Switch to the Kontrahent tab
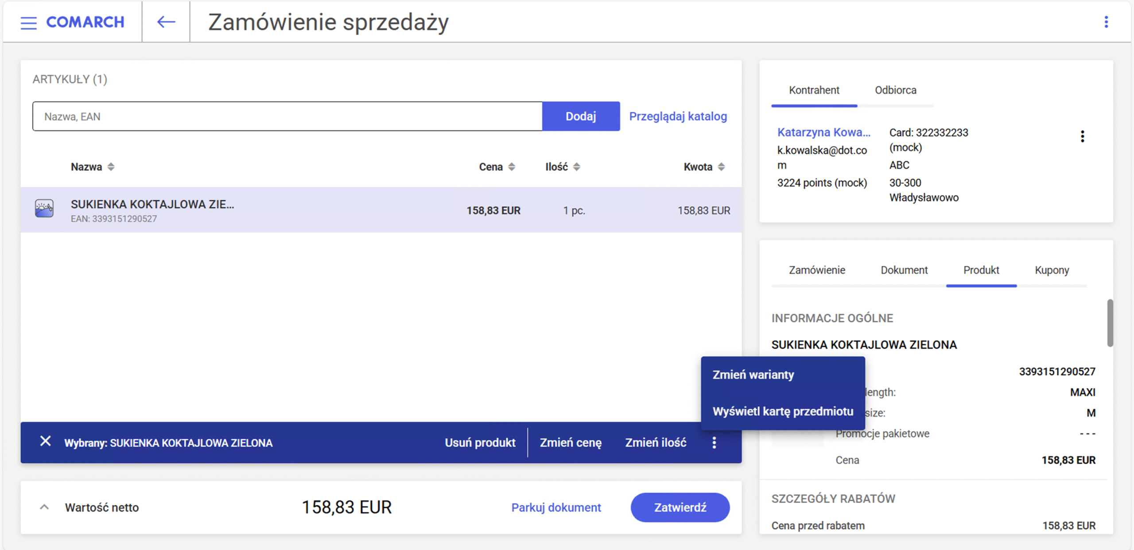This screenshot has height=550, width=1134. pyautogui.click(x=814, y=90)
